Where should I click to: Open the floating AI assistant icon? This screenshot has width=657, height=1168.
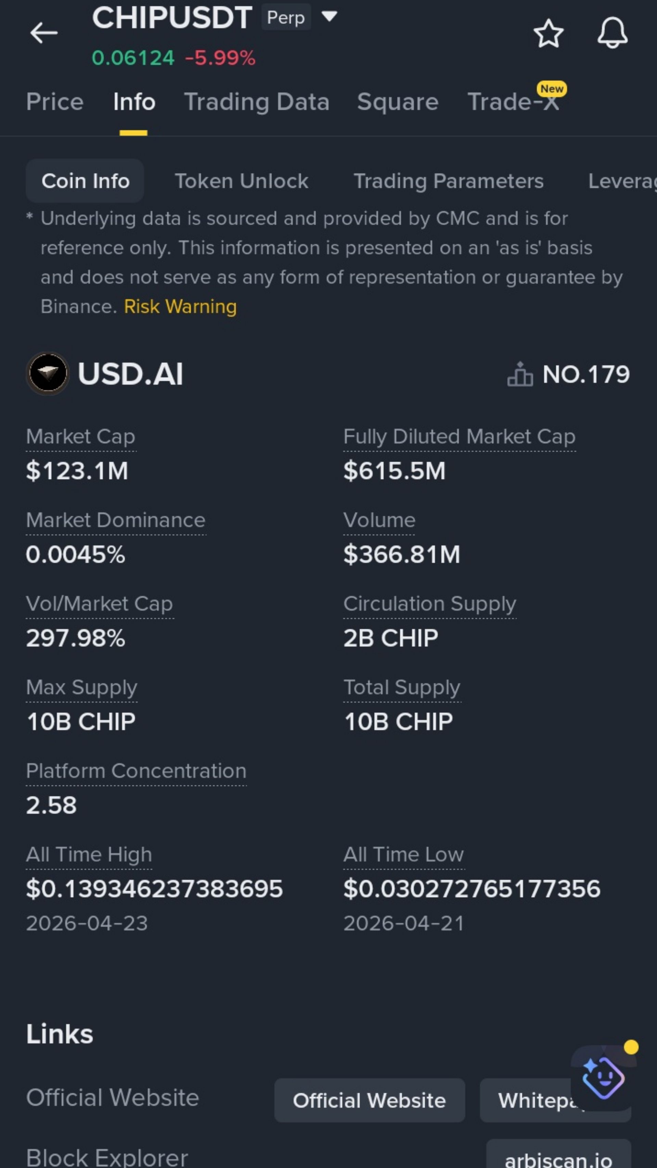point(603,1078)
